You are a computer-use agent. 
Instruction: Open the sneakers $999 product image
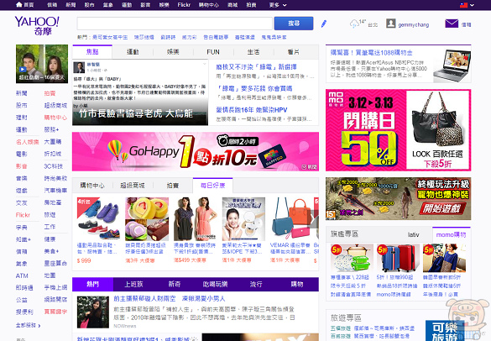pos(98,219)
